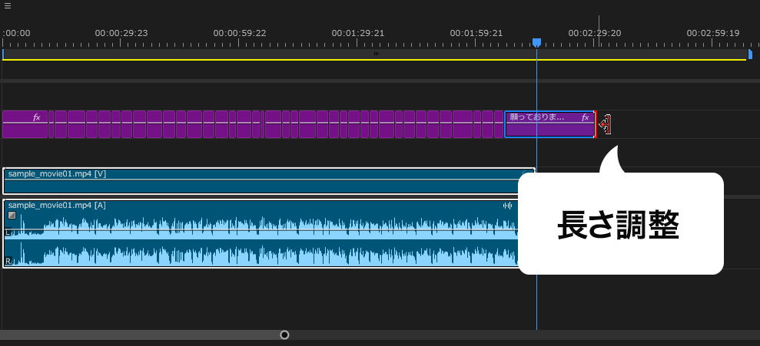The image size is (760, 346).
Task: Click the work area bar right end handle
Action: coord(750,54)
